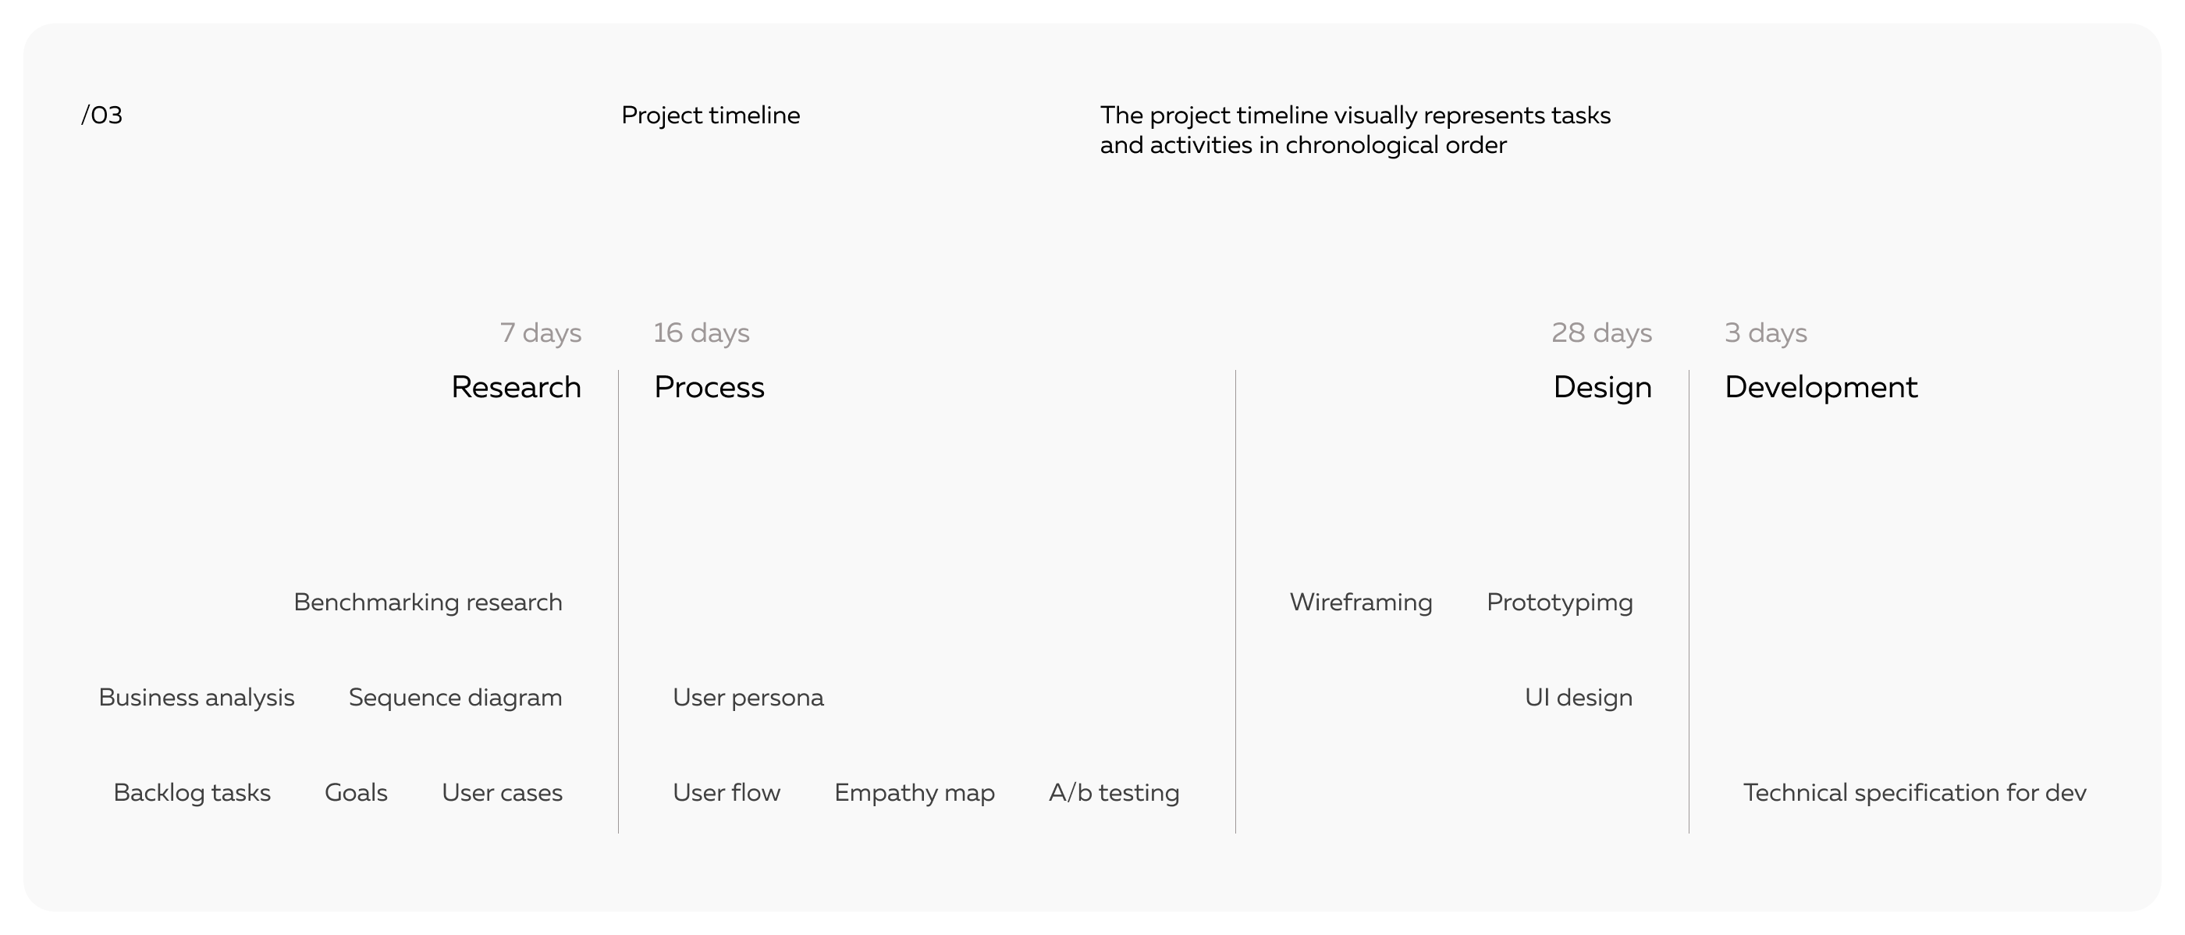Screen dimensions: 2185x935
Task: Click the A/b testing task
Action: 1114,792
